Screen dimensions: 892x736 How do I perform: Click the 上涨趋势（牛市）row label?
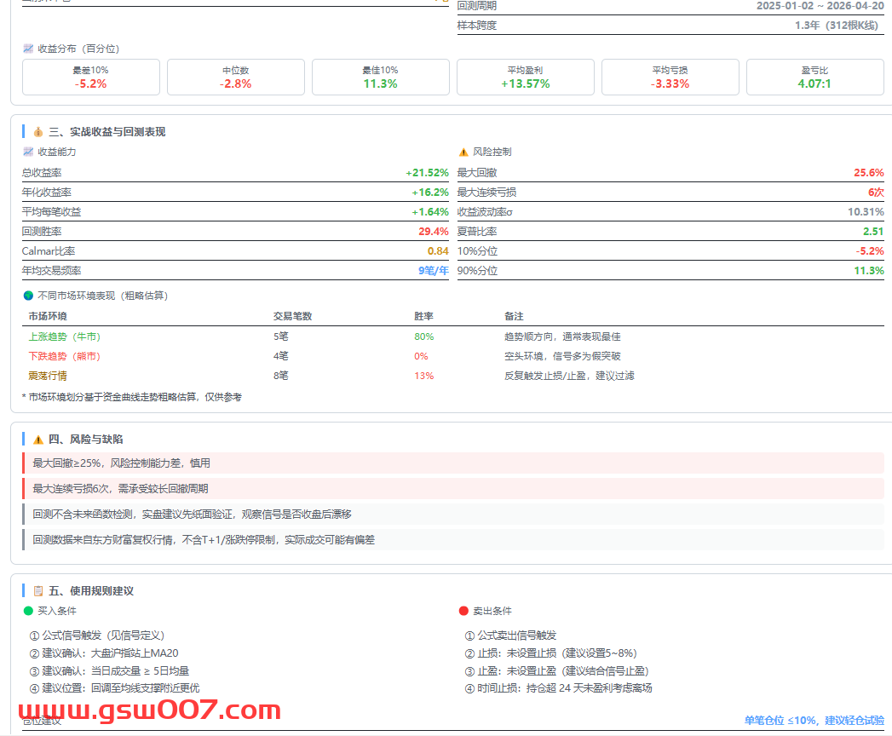[x=64, y=336]
